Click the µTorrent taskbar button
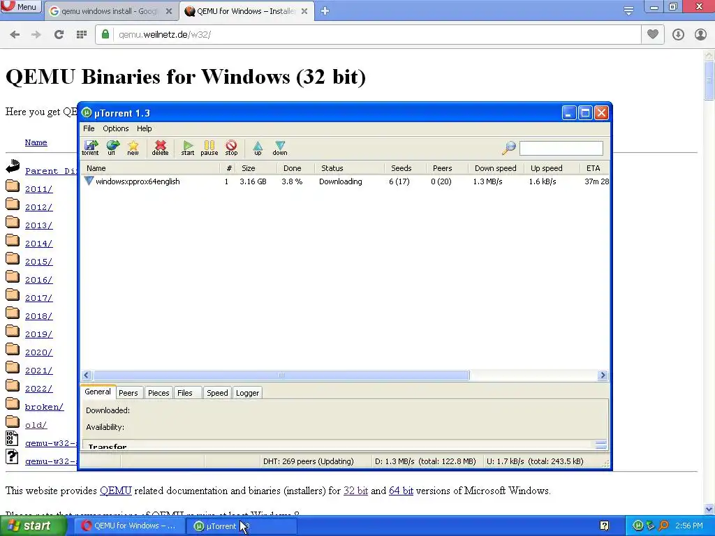The height and width of the screenshot is (536, 715). point(242,526)
